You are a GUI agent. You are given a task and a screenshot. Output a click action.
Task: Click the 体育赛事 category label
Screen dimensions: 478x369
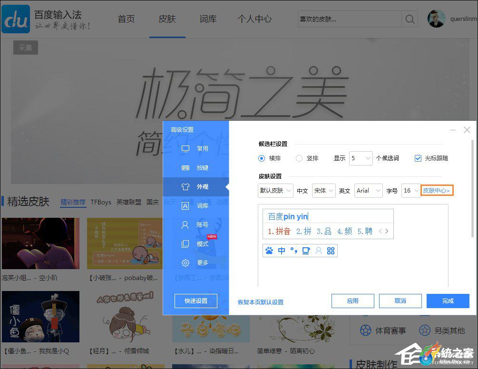click(390, 330)
